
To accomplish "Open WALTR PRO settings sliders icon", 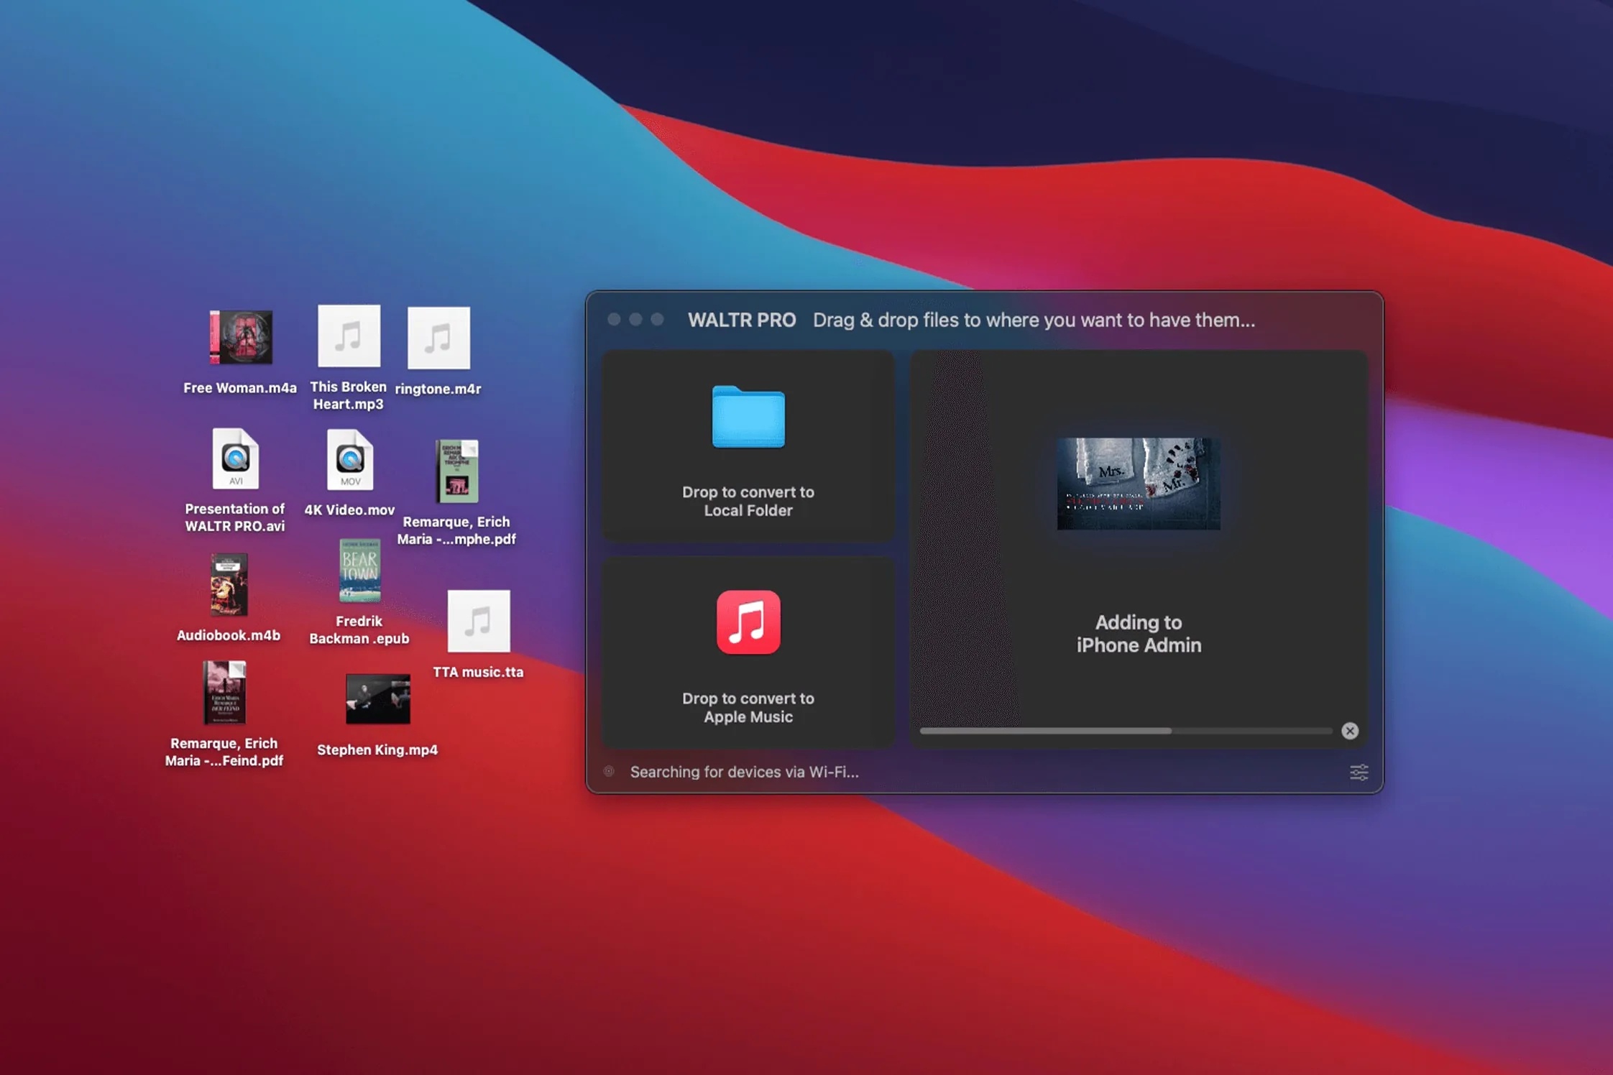I will pos(1359,772).
